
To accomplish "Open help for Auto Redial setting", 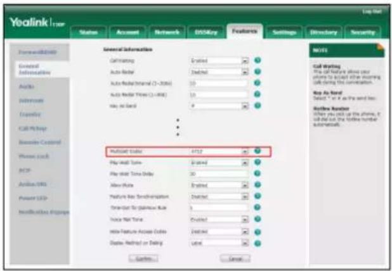I will (x=258, y=72).
